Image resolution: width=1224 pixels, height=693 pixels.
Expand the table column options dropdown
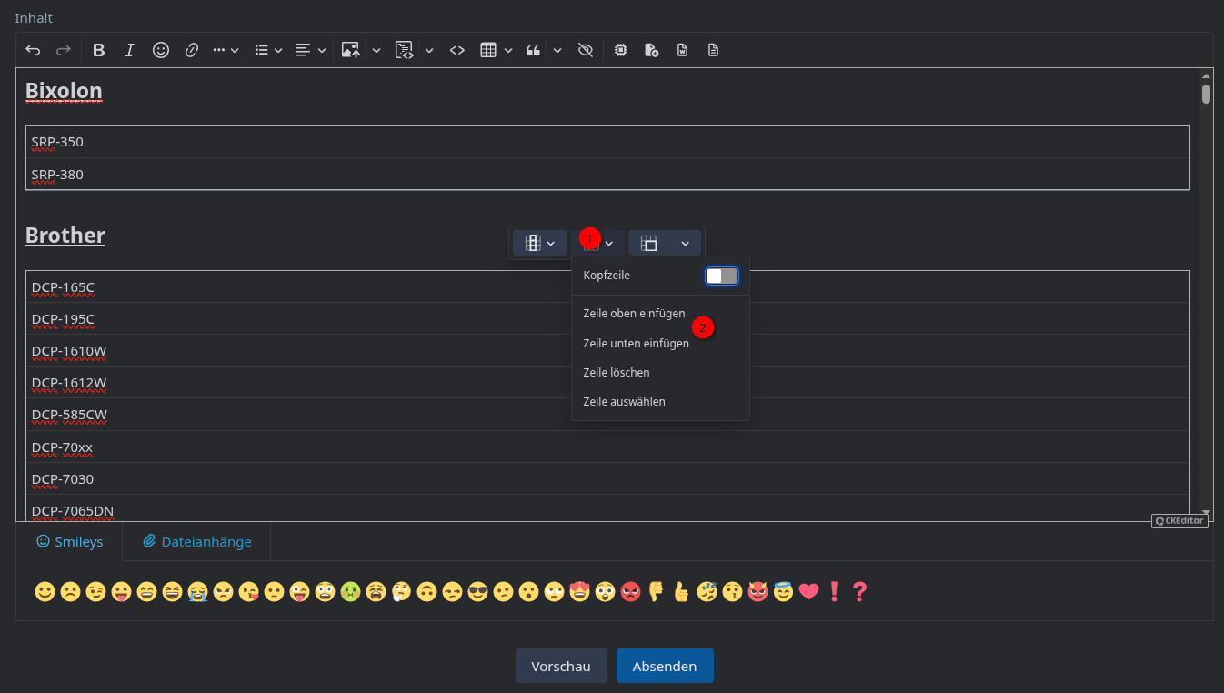point(540,243)
